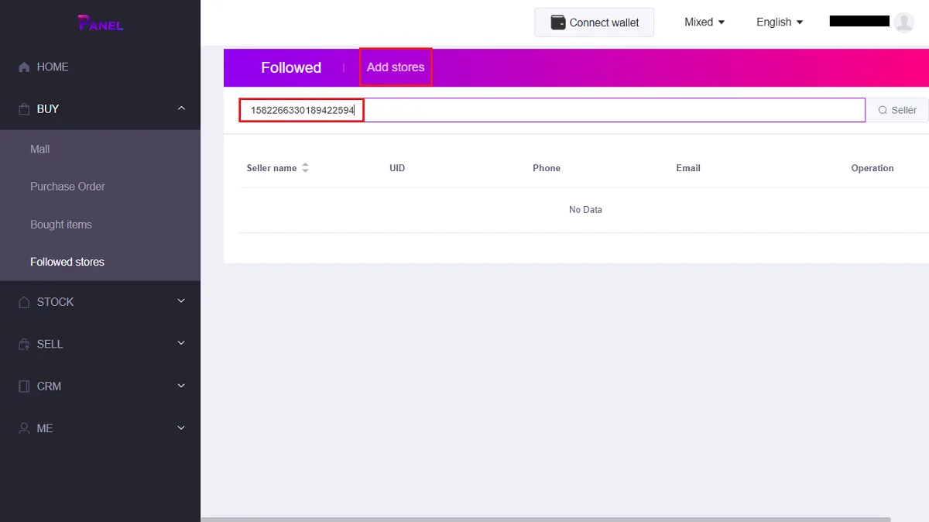Open the user avatar in the top-right corner
The height and width of the screenshot is (522, 929).
coord(904,22)
